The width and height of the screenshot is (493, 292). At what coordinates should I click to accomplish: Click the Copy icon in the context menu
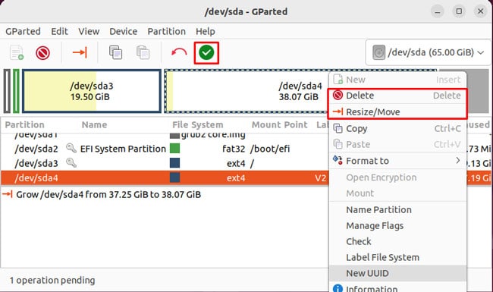(338, 128)
